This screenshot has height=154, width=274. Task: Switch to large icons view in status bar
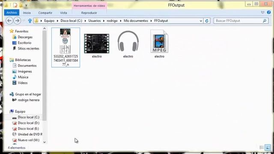(x=268, y=148)
